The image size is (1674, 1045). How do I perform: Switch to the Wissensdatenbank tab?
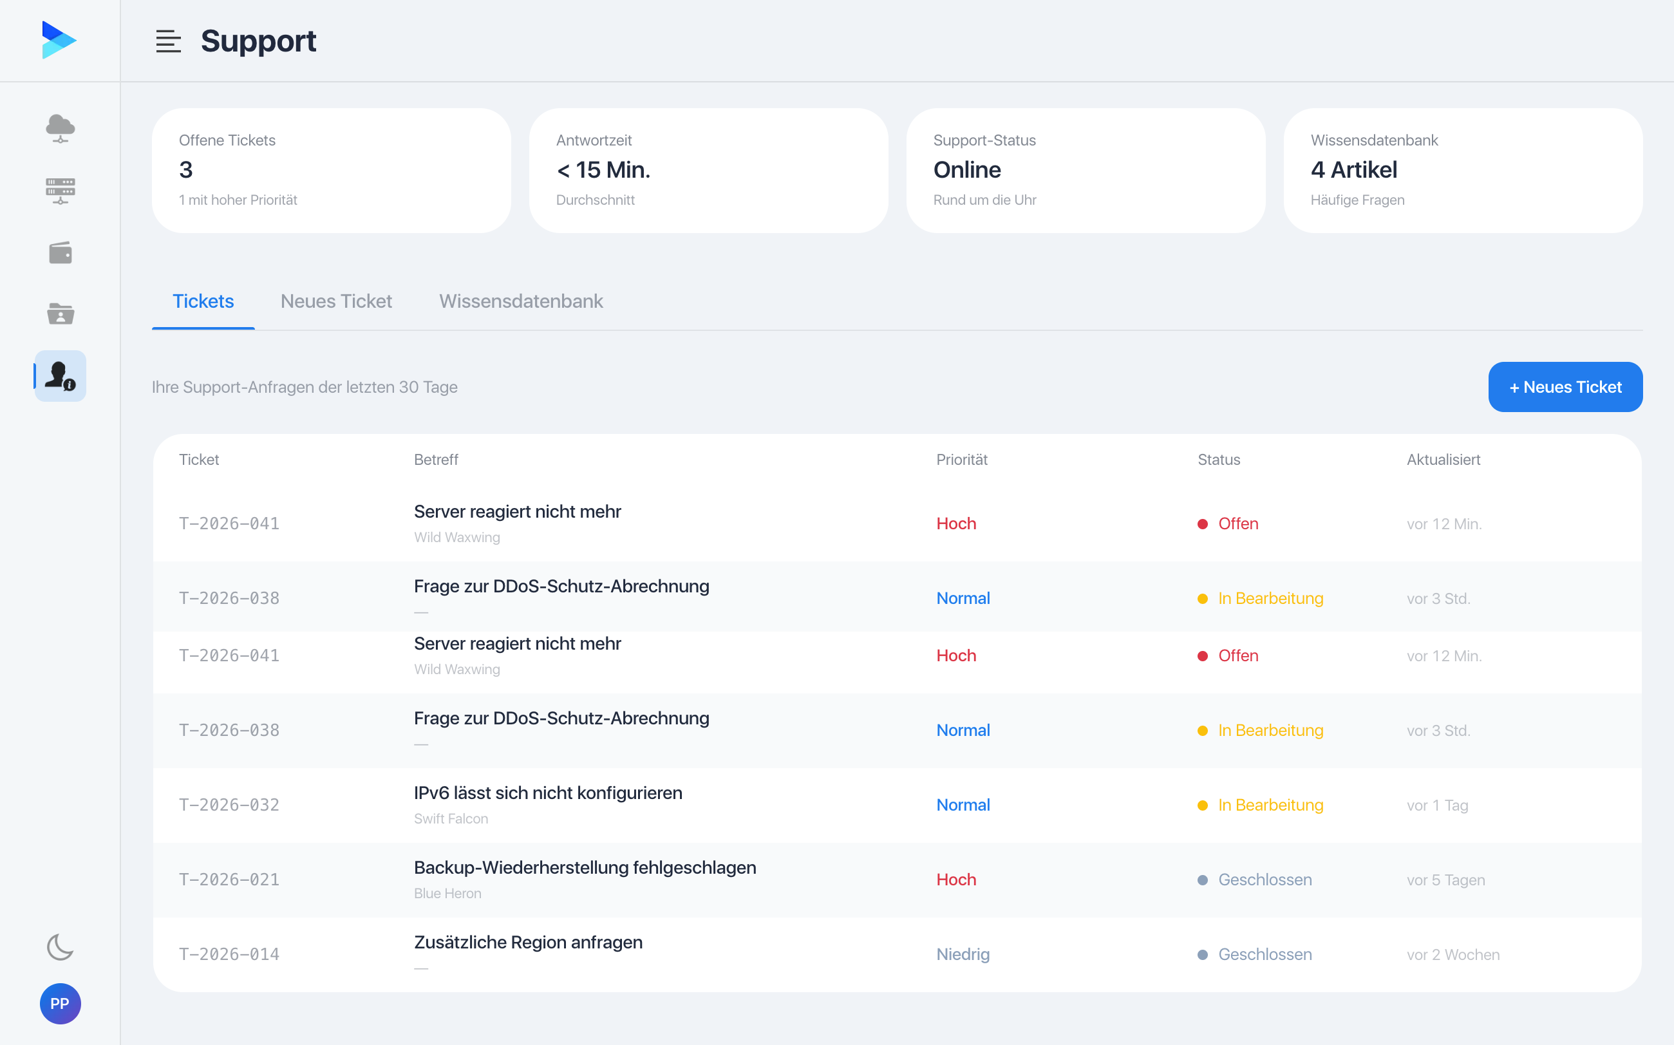521,301
